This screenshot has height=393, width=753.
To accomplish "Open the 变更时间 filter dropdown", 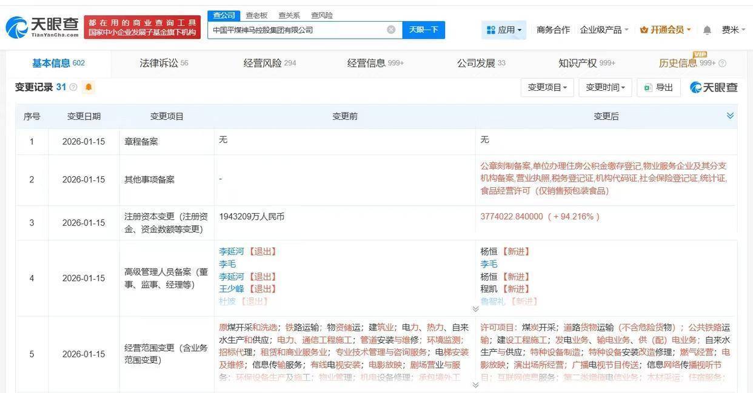I will pos(605,87).
